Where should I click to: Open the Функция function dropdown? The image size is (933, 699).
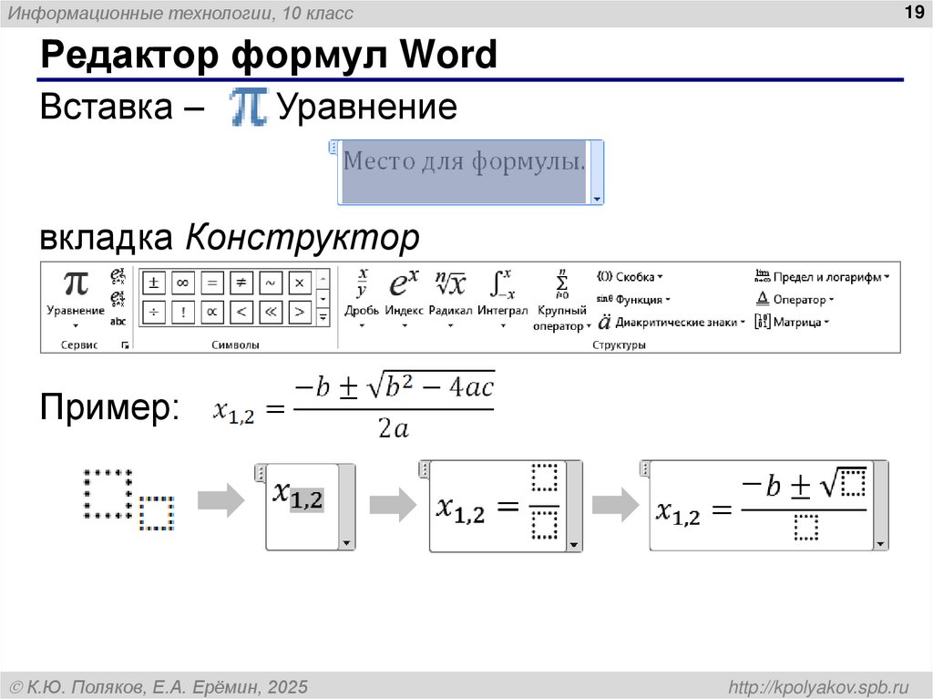coord(633,300)
